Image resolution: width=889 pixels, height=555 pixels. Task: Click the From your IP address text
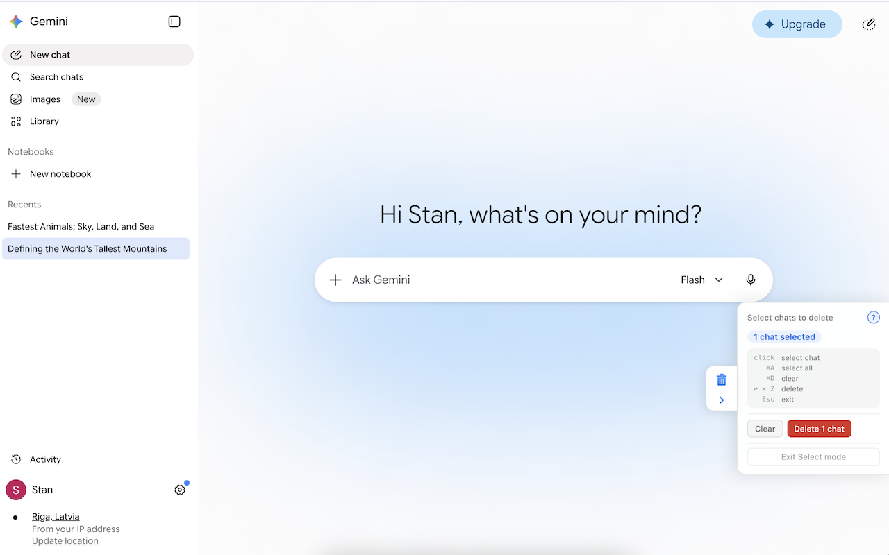pyautogui.click(x=76, y=529)
